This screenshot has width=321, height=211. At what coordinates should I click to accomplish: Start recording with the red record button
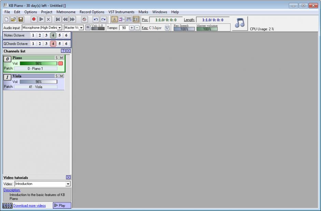point(34,19)
